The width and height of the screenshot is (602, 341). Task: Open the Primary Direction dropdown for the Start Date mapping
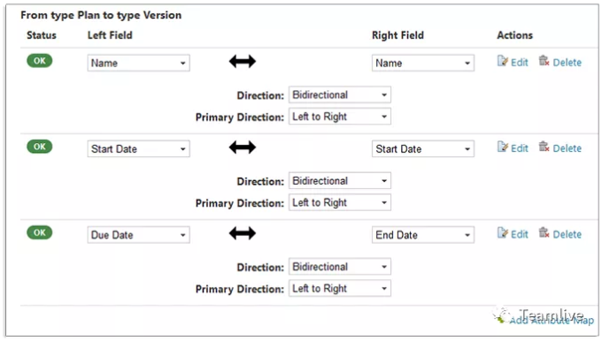340,202
